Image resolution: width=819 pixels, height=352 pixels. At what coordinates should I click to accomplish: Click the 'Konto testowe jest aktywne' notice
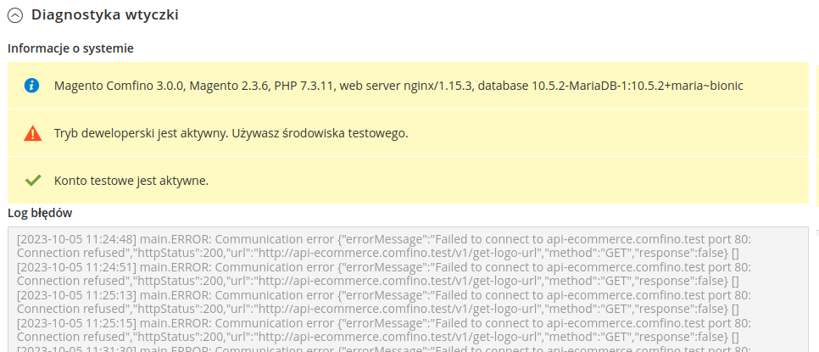click(x=131, y=181)
